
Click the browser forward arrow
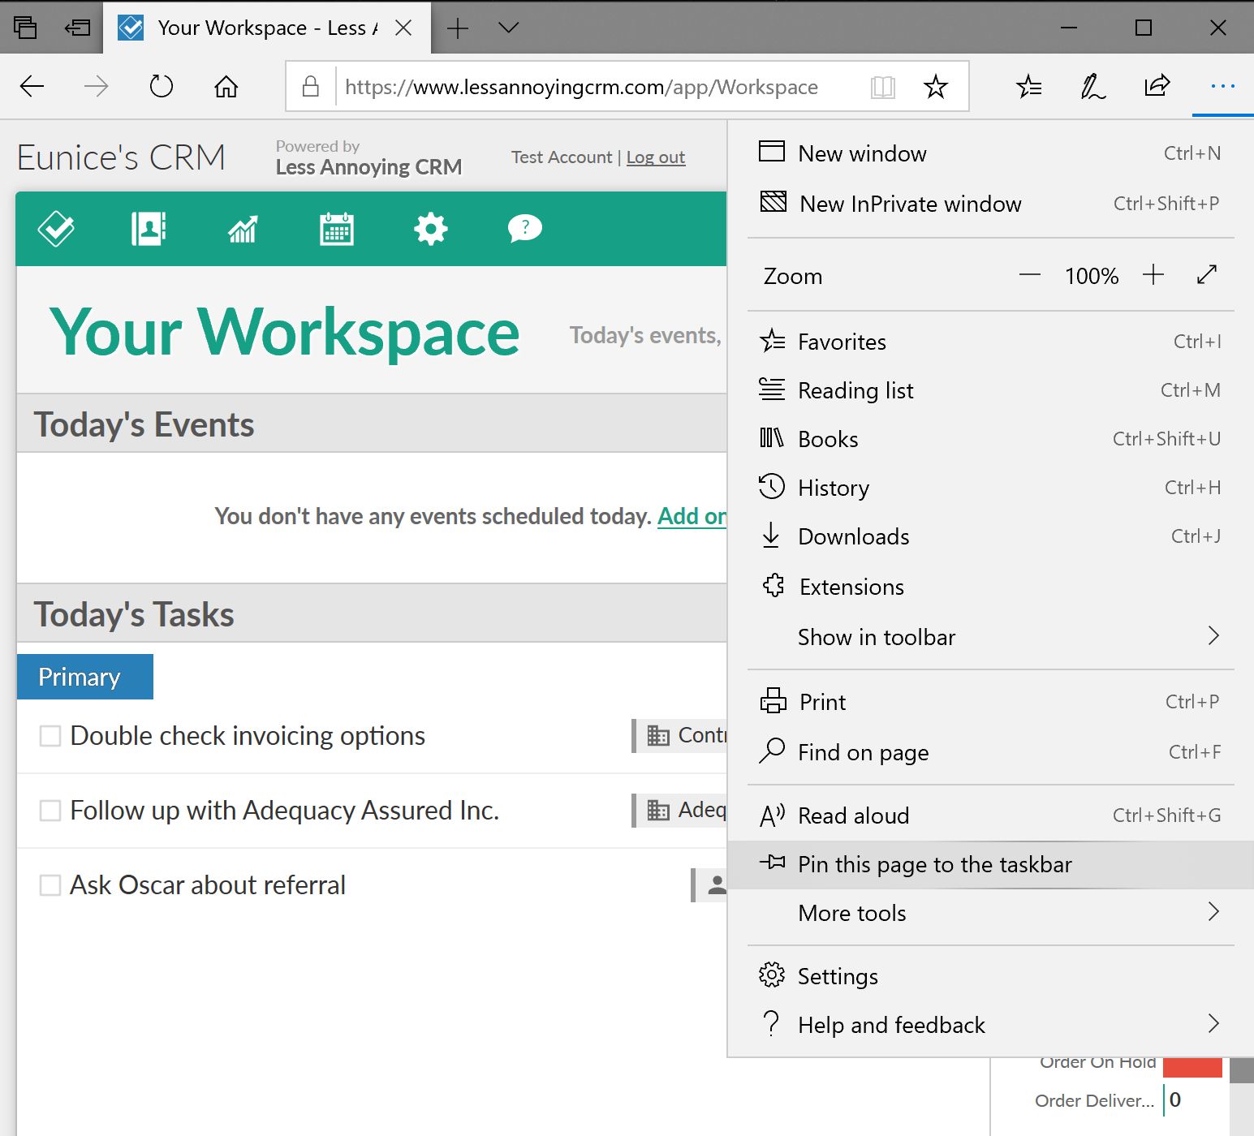97,86
